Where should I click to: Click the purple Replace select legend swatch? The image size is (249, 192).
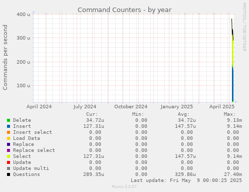coord(9,150)
